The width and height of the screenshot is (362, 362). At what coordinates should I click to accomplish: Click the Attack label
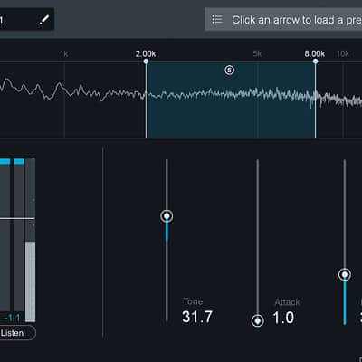(x=288, y=302)
